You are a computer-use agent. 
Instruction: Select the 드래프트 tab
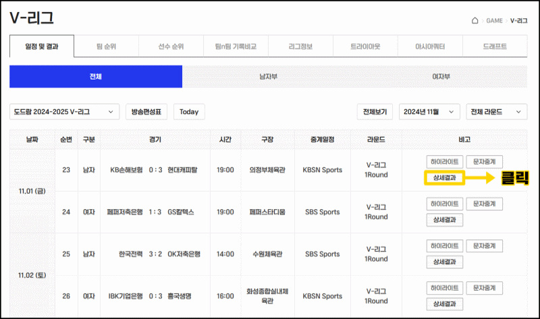495,47
